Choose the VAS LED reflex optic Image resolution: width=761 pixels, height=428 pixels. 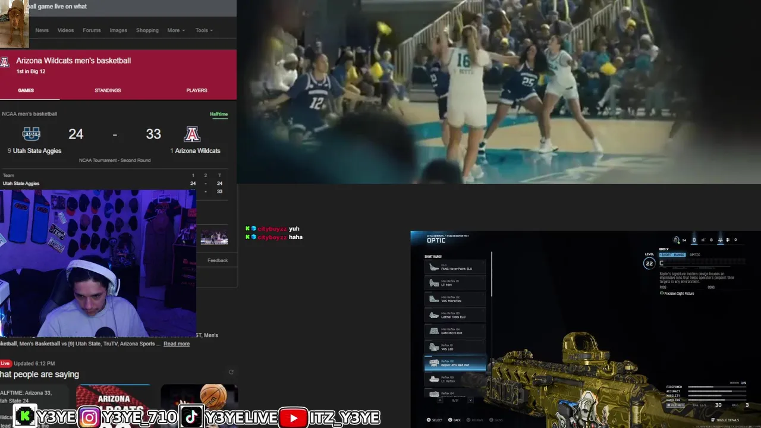click(455, 347)
